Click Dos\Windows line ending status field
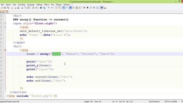Image resolution: width=183 pixels, height=103 pixels. (154, 102)
